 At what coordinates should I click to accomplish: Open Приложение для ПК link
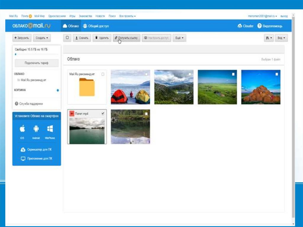[36, 159]
